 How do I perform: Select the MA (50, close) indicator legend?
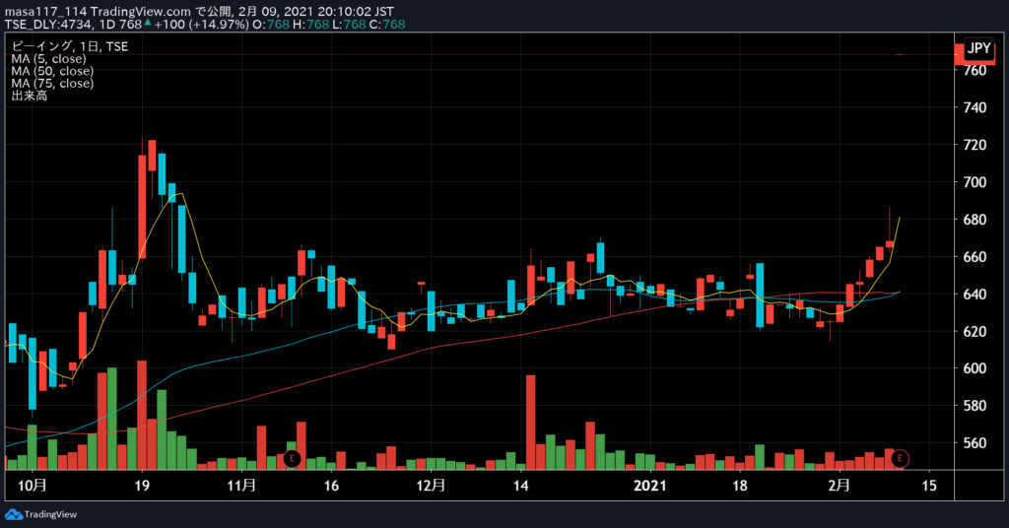52,71
